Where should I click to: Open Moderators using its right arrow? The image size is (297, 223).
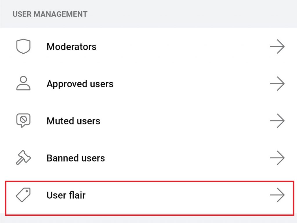tap(277, 46)
